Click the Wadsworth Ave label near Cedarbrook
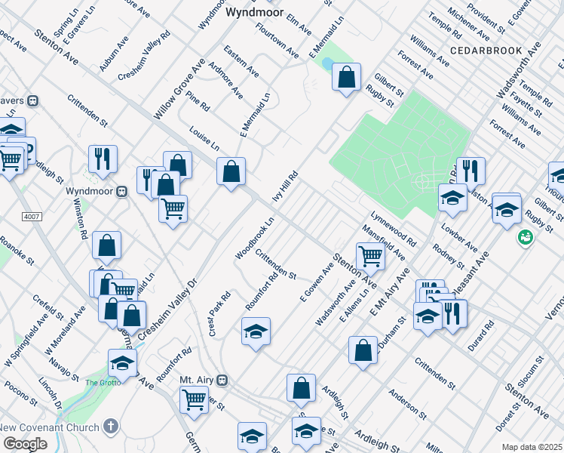The height and width of the screenshot is (453, 564). click(518, 70)
